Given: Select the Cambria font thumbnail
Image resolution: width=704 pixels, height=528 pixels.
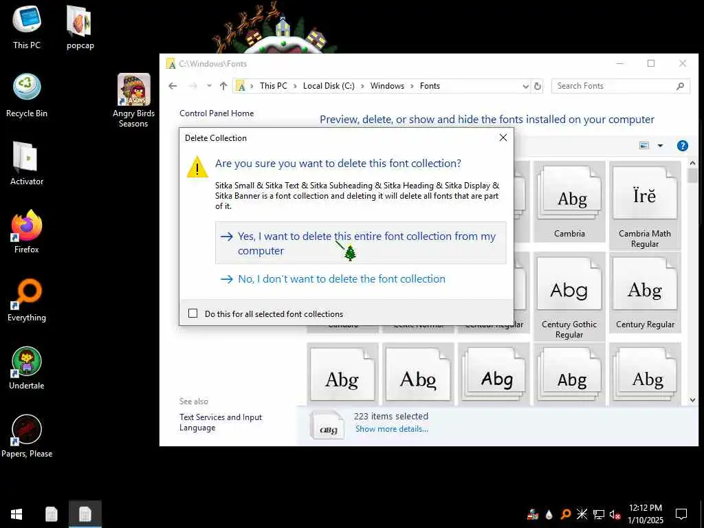Looking at the screenshot, I should coord(569,201).
